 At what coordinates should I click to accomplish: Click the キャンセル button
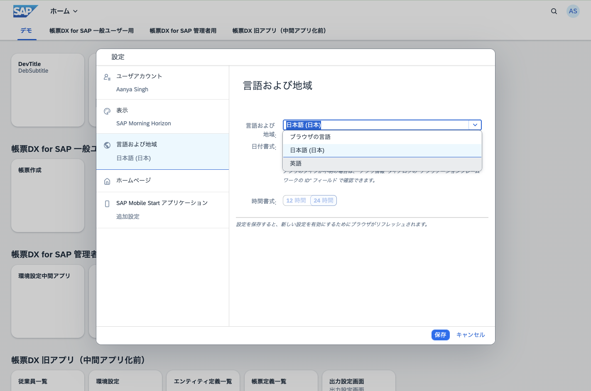(x=471, y=335)
